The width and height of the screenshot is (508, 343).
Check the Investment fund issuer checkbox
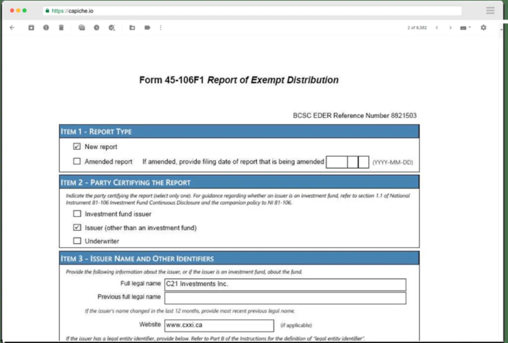coord(77,214)
